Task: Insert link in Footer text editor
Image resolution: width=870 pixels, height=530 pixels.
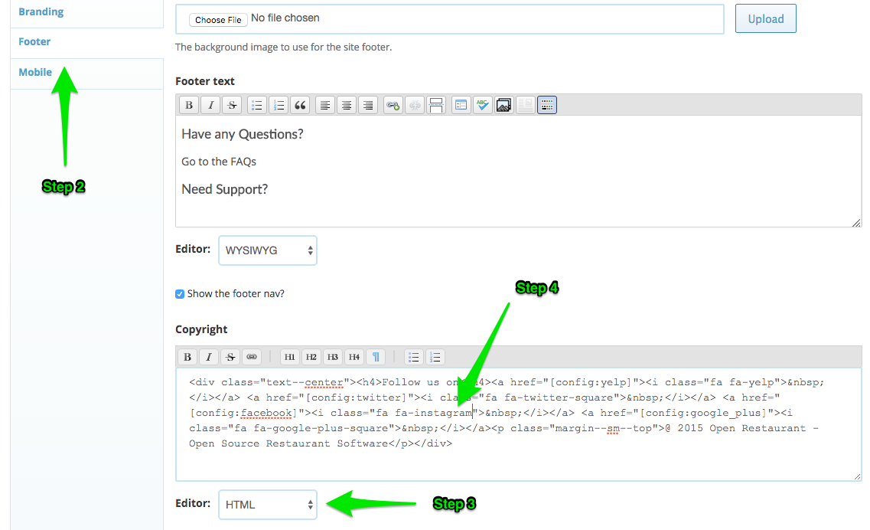Action: [x=393, y=105]
